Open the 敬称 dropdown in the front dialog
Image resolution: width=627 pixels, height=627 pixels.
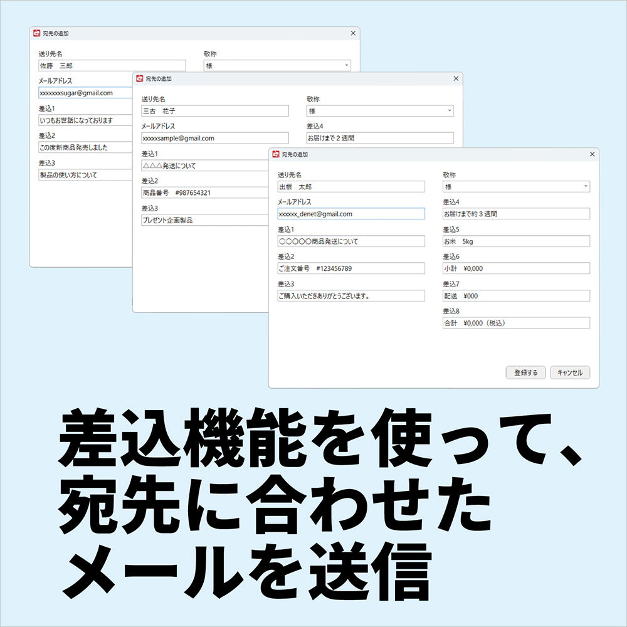(516, 186)
